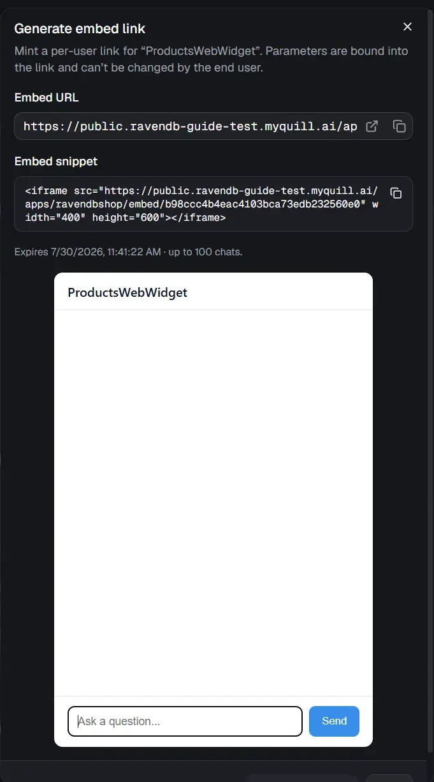Click the wide partially visible footer button
Image resolution: width=434 pixels, height=782 pixels.
coord(301,778)
